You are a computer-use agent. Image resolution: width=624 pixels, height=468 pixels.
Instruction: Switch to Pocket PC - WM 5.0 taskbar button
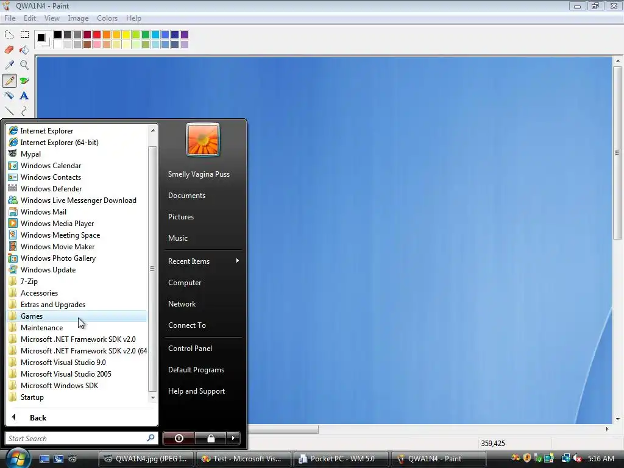coord(340,459)
